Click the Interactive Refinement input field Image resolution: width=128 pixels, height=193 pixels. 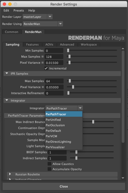(x=54, y=93)
